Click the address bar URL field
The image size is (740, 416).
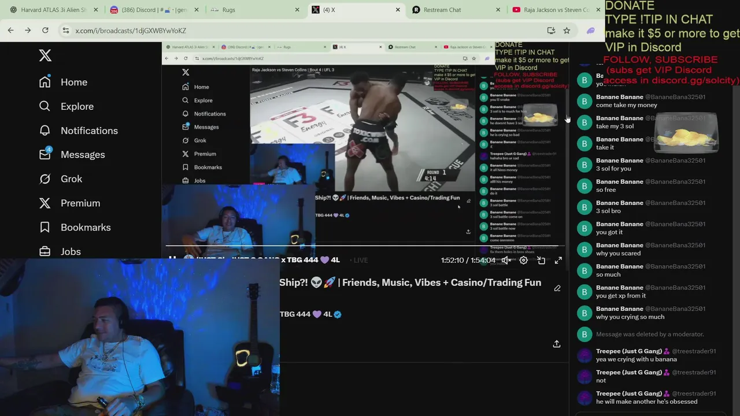pyautogui.click(x=301, y=31)
